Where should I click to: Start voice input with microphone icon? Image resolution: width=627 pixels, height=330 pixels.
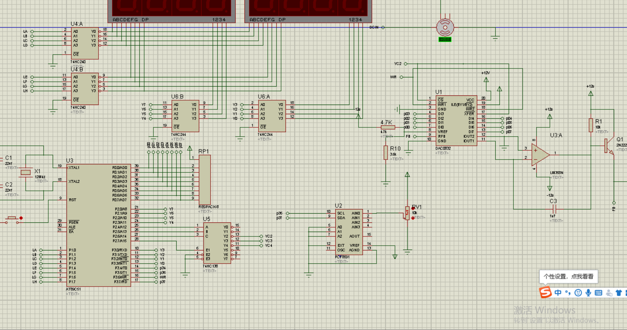588,293
